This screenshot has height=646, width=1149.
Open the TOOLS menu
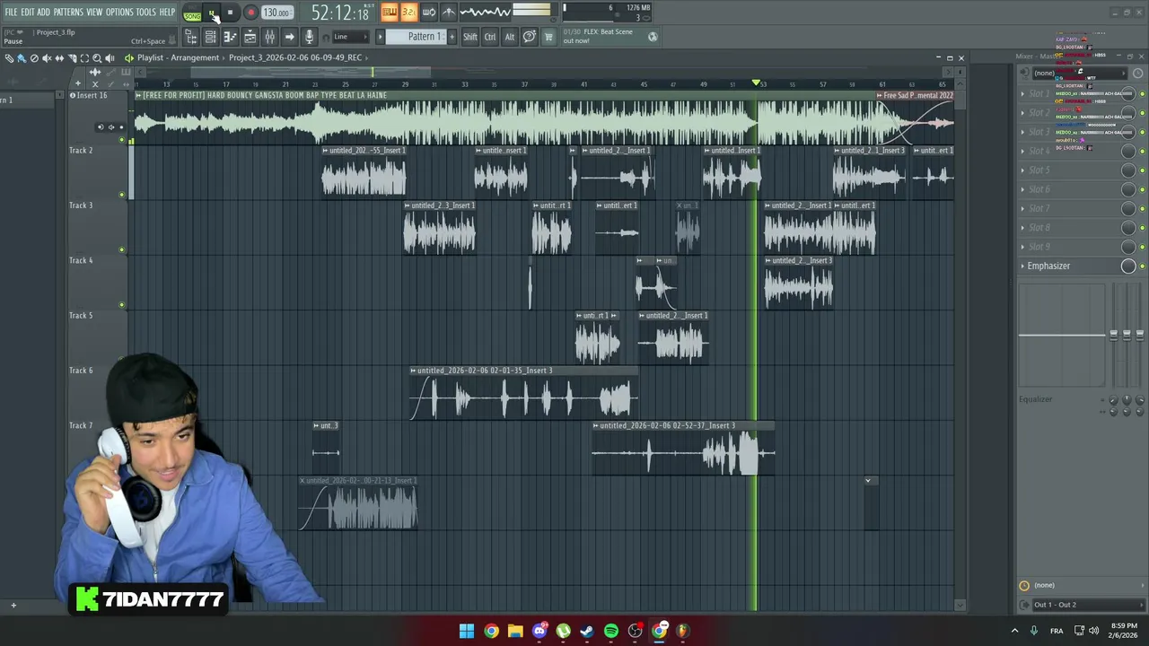(x=145, y=12)
